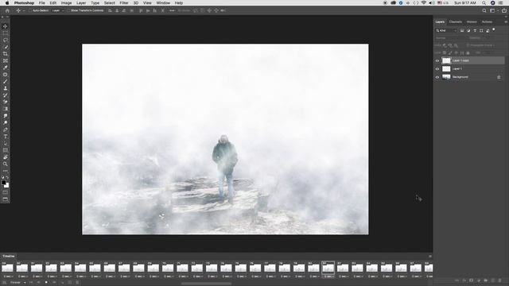This screenshot has height=286, width=509.
Task: Select the Smudge tool
Action: (6, 116)
